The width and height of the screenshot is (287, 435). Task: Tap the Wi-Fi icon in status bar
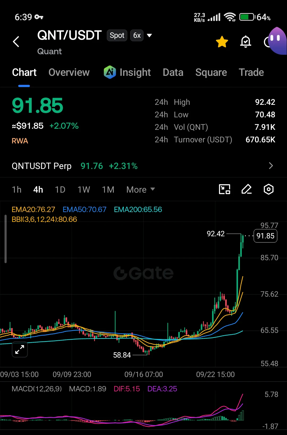[x=230, y=17]
